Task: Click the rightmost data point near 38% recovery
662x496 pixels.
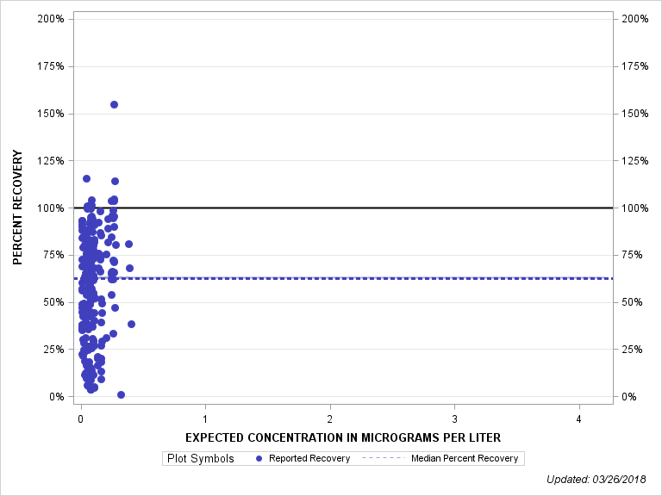Action: 131,324
